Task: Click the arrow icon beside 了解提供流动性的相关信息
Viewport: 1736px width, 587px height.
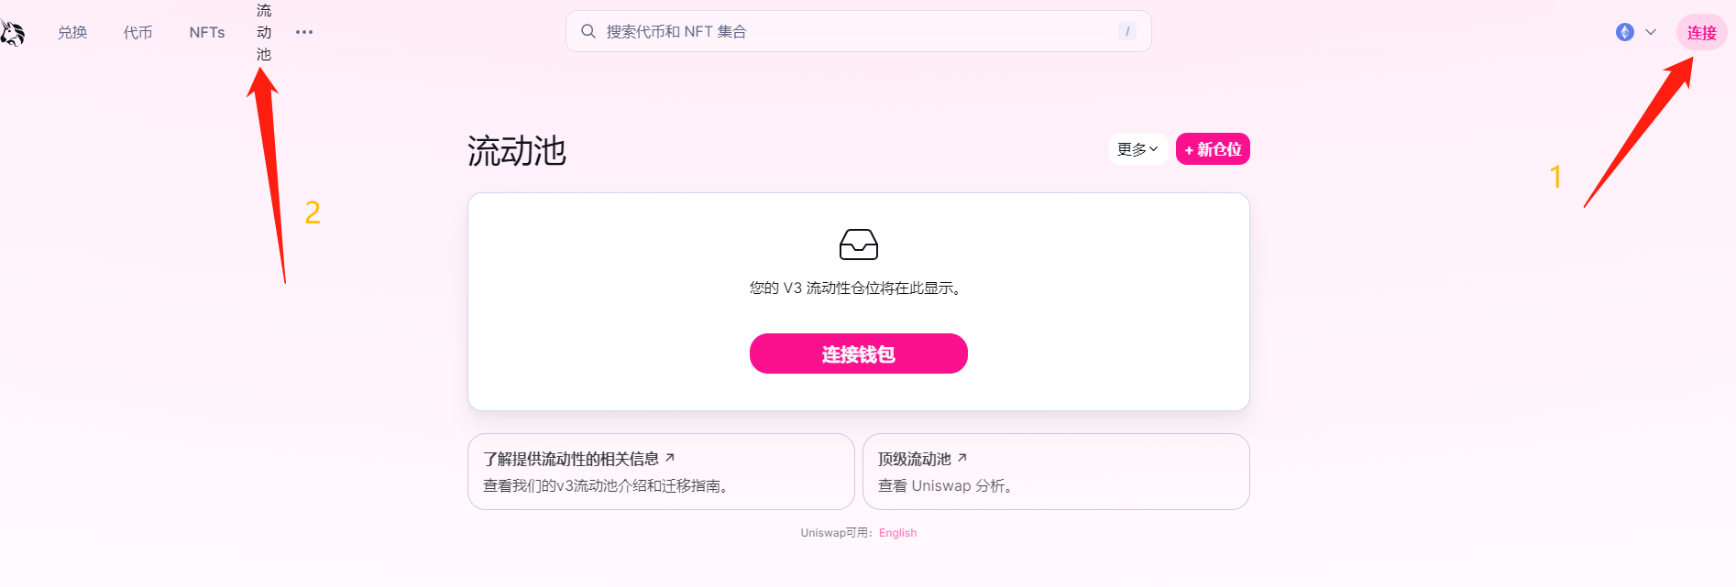Action: (x=670, y=458)
